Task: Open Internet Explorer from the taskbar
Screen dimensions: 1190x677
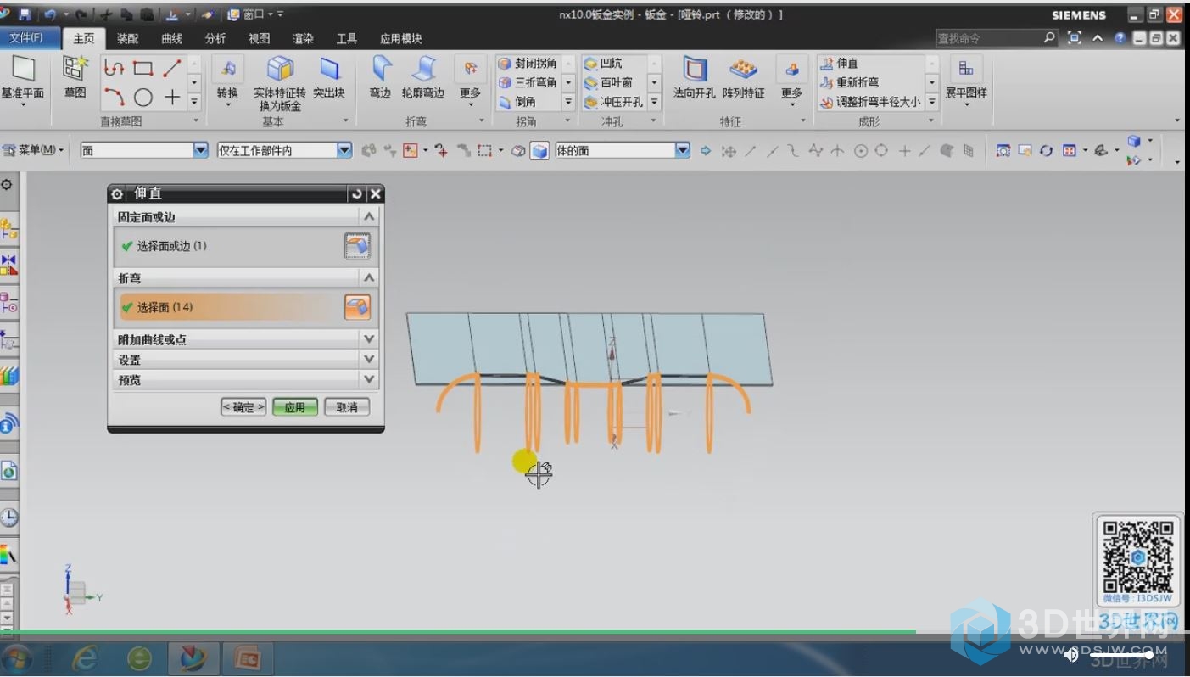Action: point(86,658)
